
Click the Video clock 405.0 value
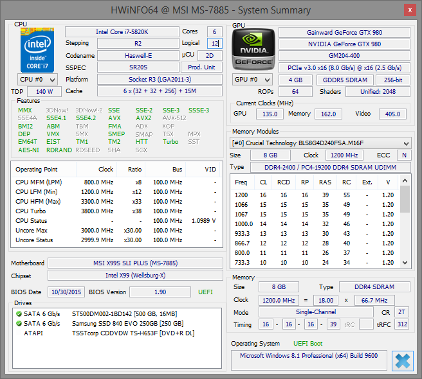coord(392,114)
